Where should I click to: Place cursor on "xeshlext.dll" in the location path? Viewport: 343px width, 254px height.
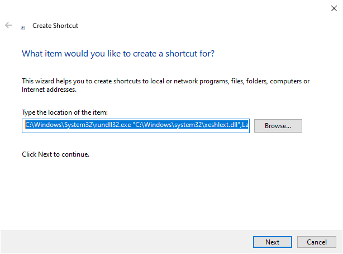[x=220, y=125]
